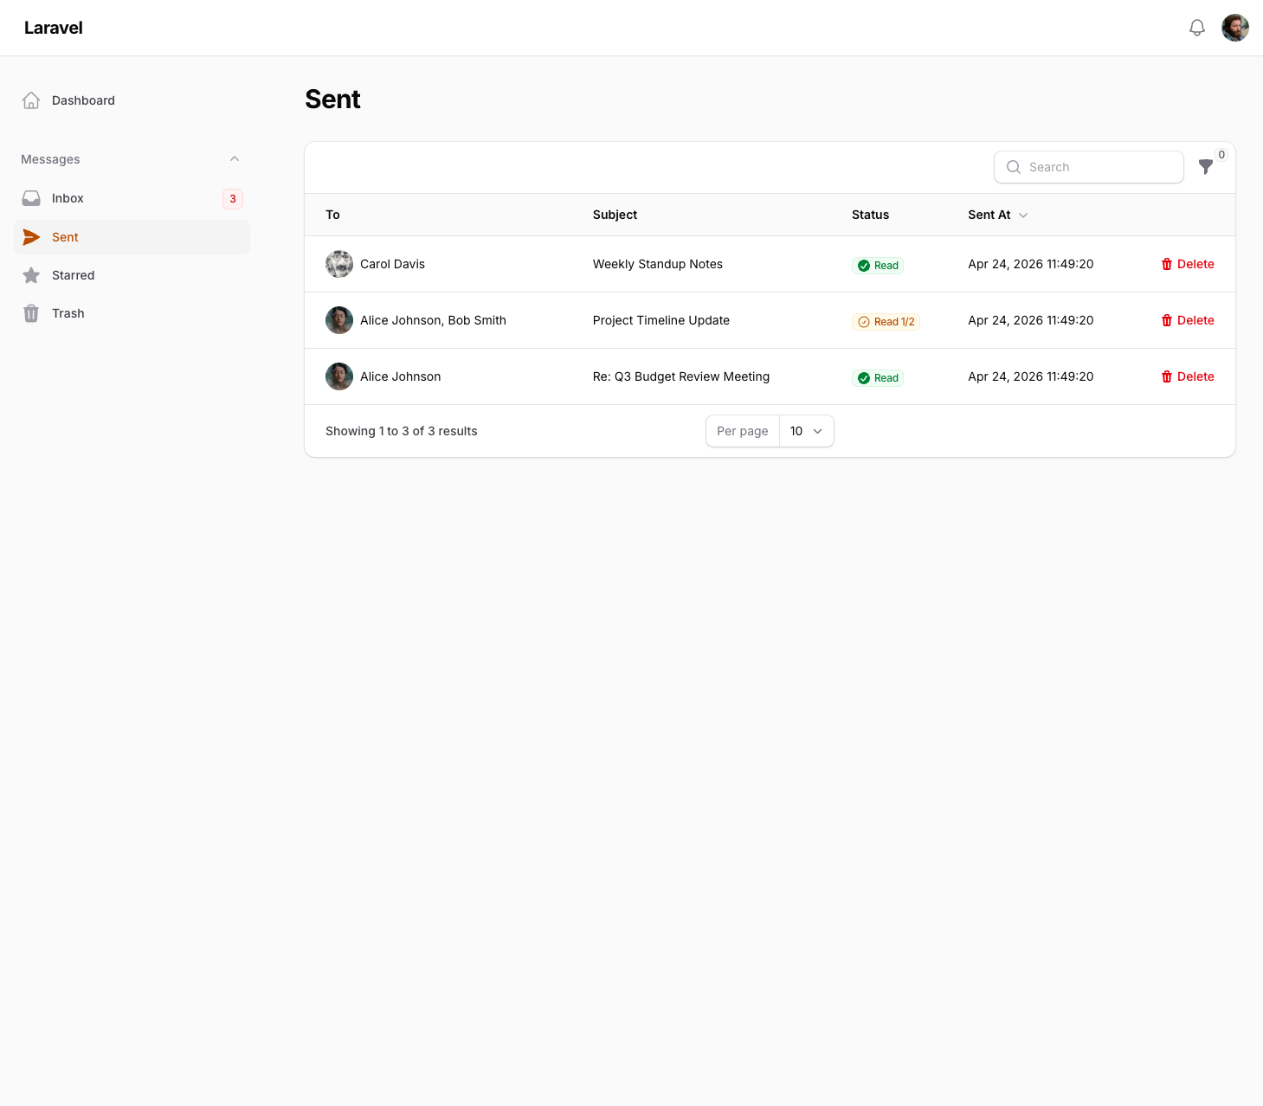The height and width of the screenshot is (1106, 1263).
Task: Delete the Weekly Standup Notes message
Action: coord(1187,264)
